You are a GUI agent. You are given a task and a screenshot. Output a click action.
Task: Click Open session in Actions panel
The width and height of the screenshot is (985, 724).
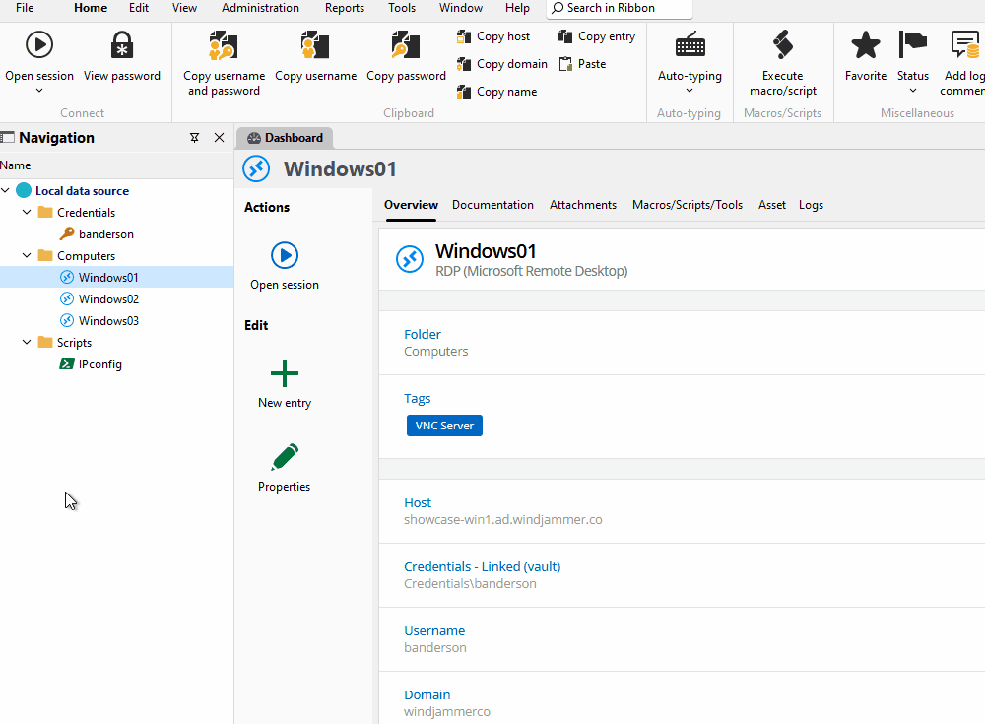pos(284,256)
